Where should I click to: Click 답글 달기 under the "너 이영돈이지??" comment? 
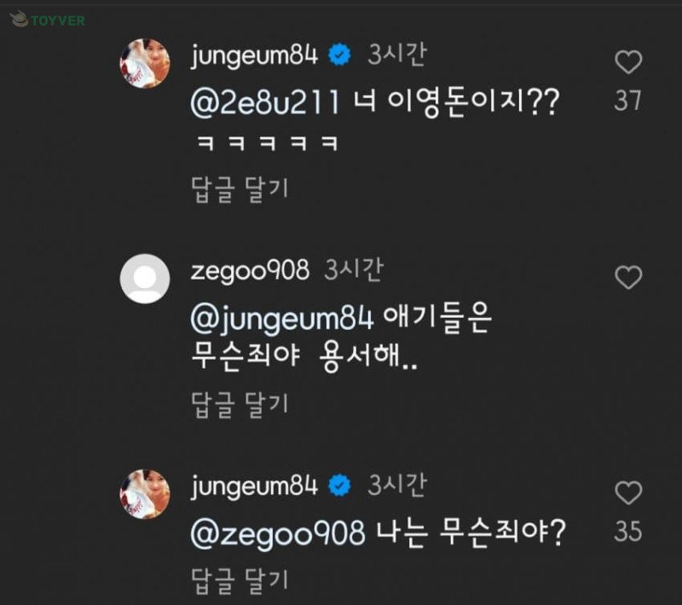point(240,188)
